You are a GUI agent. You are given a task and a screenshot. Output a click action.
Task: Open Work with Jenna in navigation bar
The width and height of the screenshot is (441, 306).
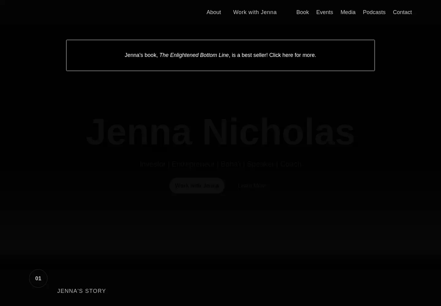coord(255,12)
